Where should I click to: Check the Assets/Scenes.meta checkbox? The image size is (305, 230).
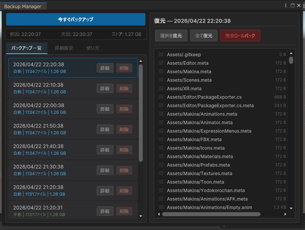tap(161, 79)
